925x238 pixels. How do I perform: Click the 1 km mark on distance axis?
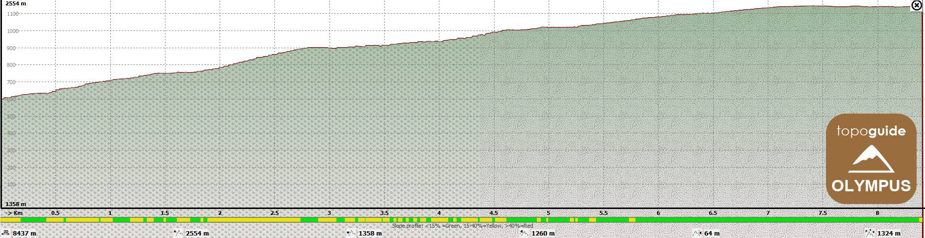coord(110,213)
